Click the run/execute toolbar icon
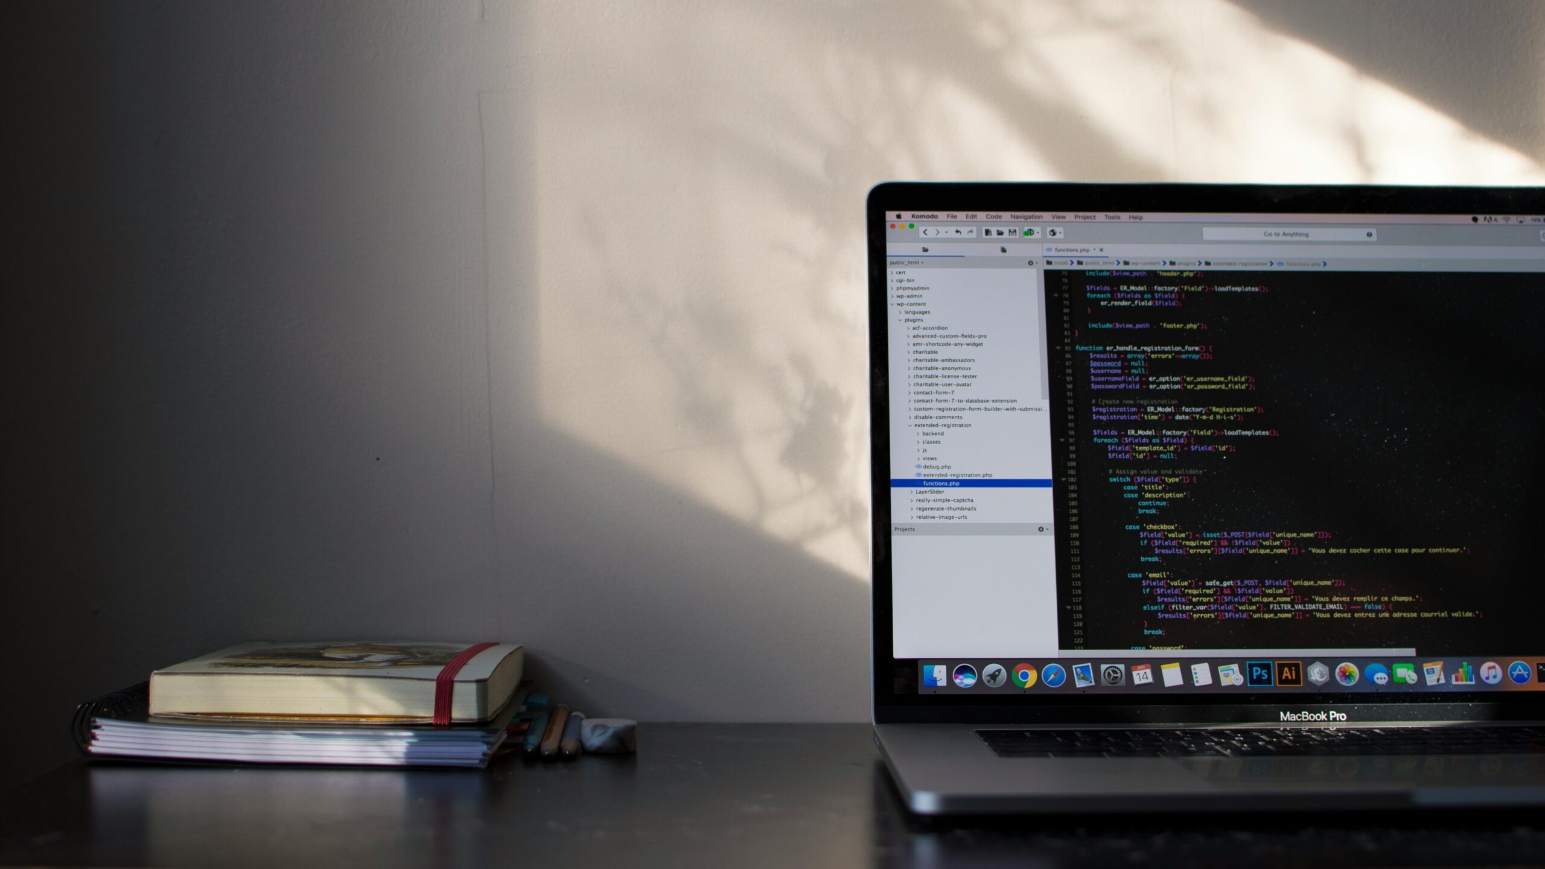This screenshot has height=869, width=1545. click(x=1026, y=232)
